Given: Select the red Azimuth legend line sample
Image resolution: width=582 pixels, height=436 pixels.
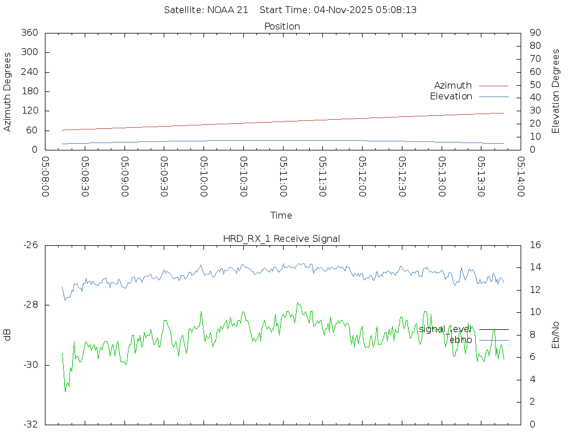Looking at the screenshot, I should (x=493, y=86).
